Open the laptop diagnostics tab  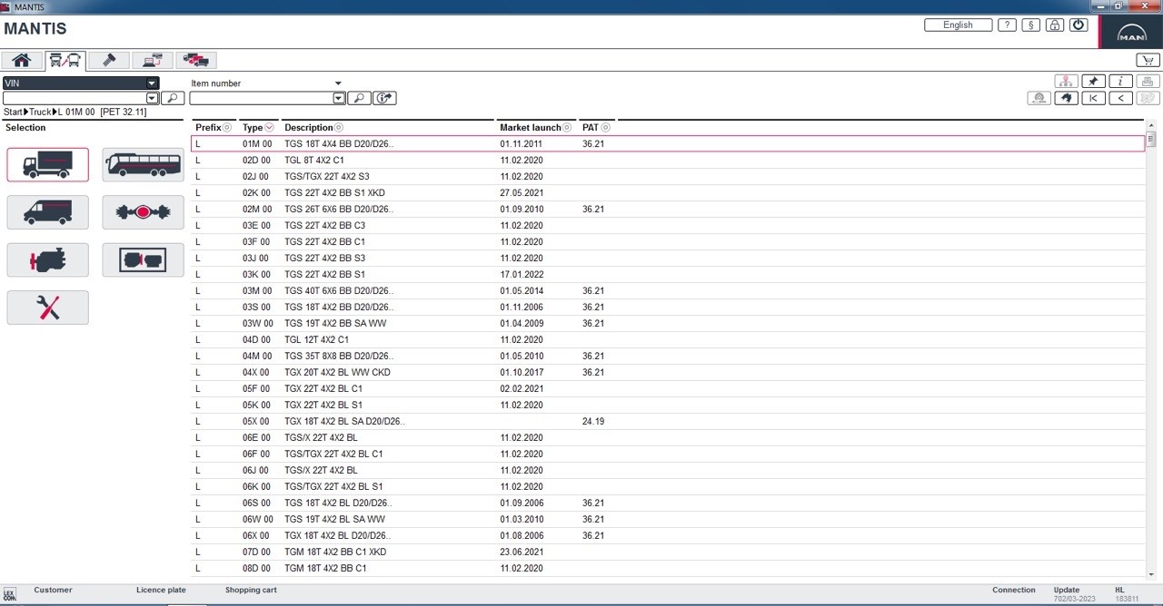click(152, 61)
